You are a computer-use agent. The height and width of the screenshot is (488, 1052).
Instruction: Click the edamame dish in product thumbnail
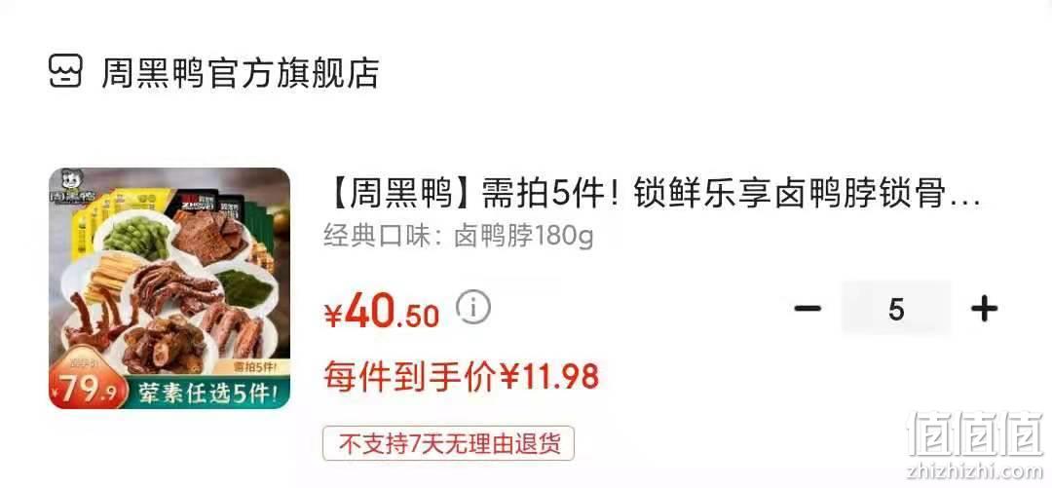tap(135, 237)
